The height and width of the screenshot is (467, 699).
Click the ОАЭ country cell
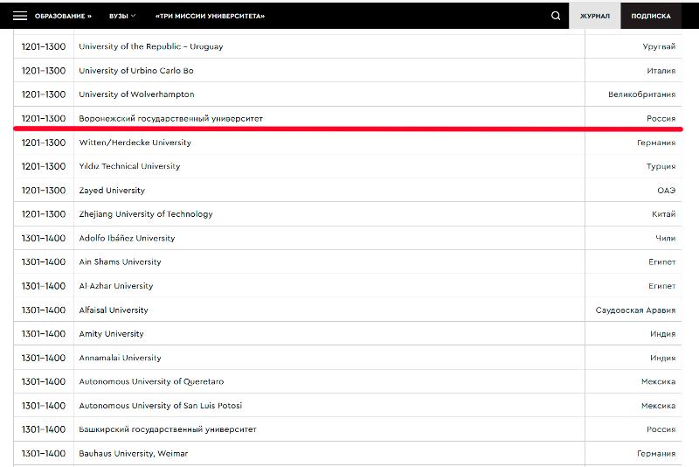pos(666,191)
